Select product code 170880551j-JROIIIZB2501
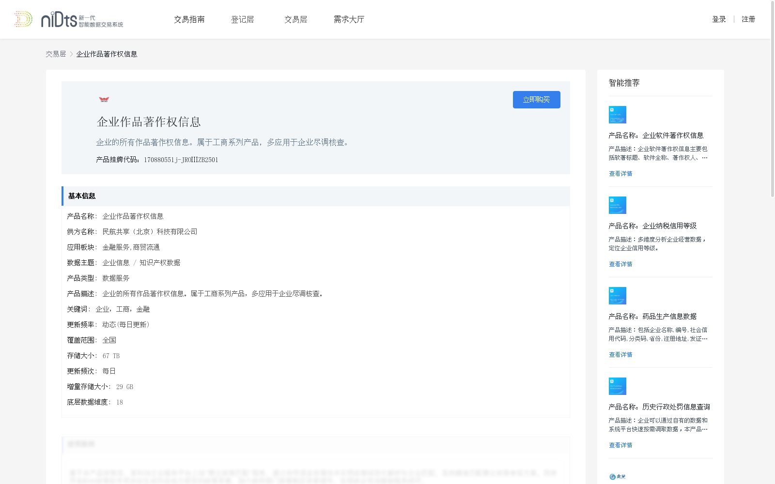 point(181,160)
